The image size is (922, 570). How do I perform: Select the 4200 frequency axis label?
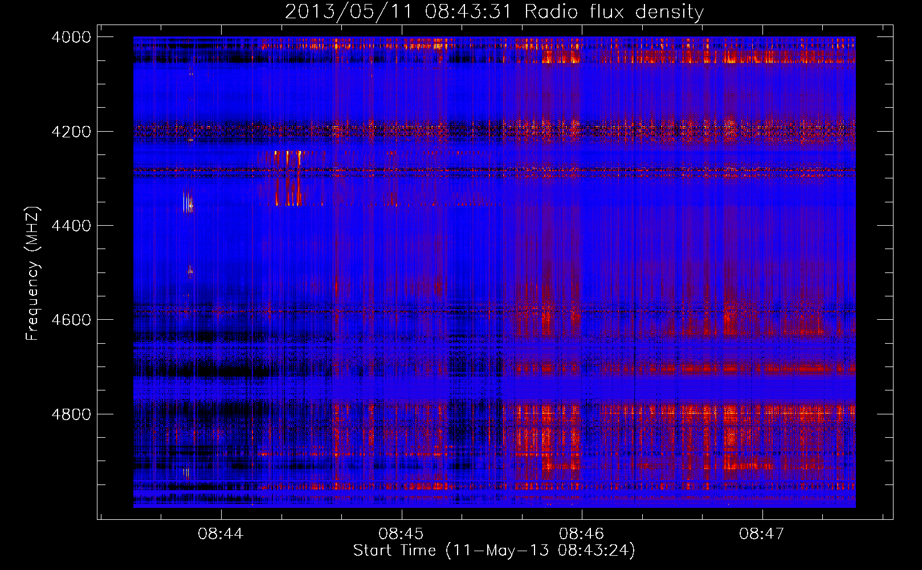click(x=71, y=132)
